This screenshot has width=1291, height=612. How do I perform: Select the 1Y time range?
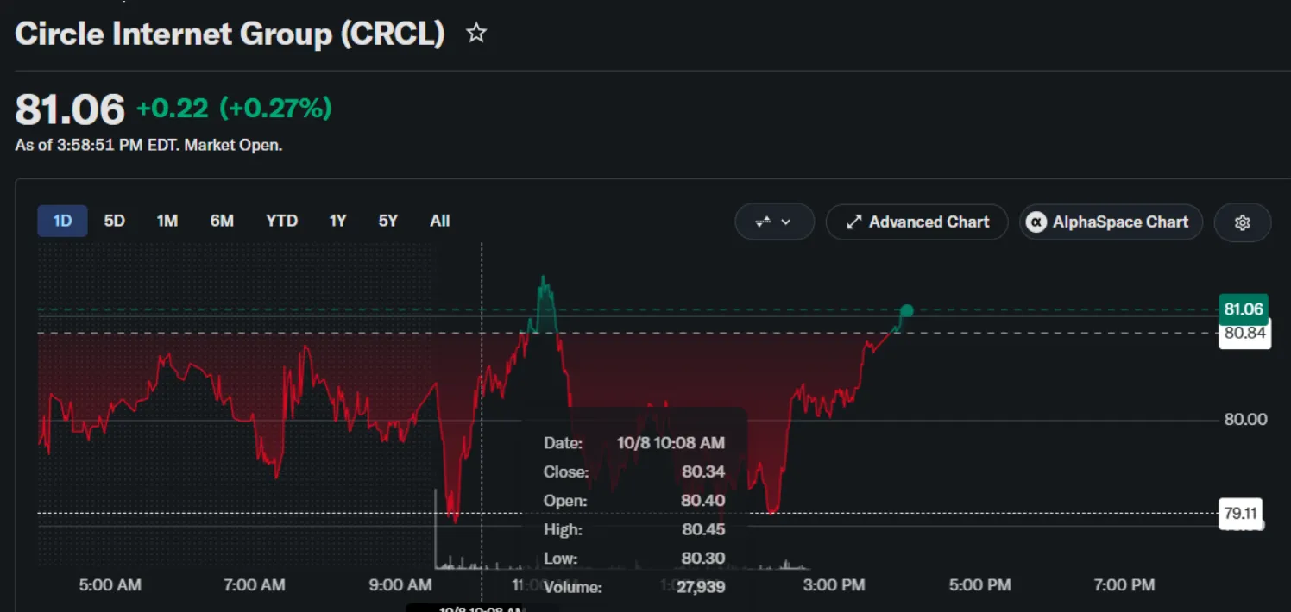[x=337, y=222]
